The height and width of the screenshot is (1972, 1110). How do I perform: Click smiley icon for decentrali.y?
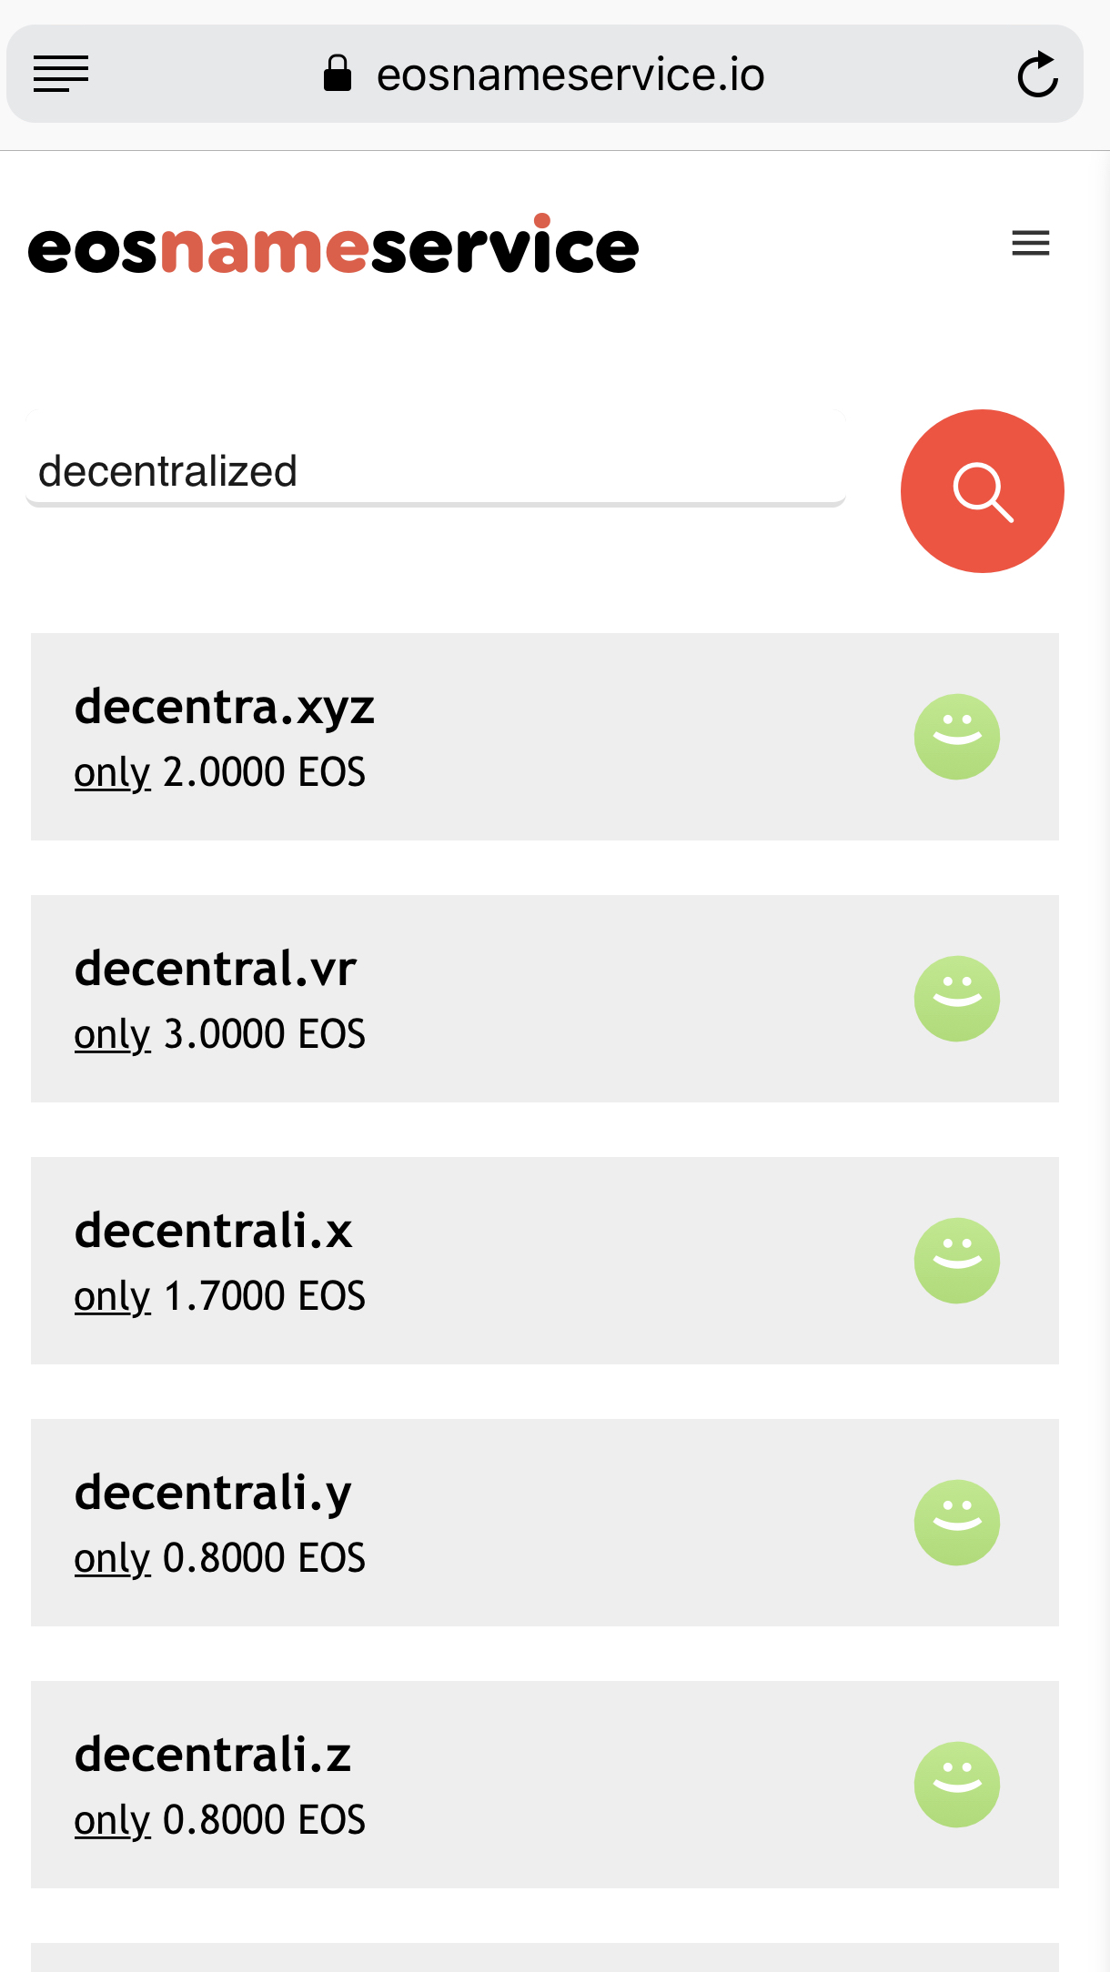(956, 1523)
